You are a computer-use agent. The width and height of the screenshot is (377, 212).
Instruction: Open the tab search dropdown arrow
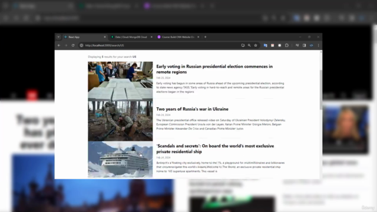pyautogui.click(x=58, y=37)
